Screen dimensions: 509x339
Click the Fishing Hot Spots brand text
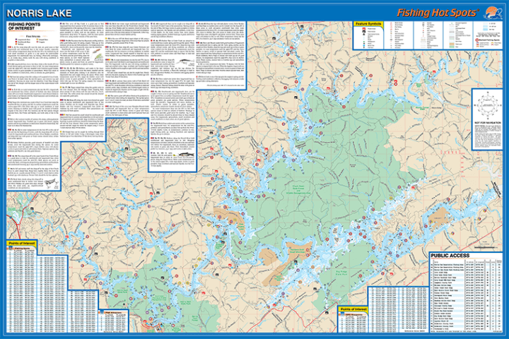(x=438, y=13)
